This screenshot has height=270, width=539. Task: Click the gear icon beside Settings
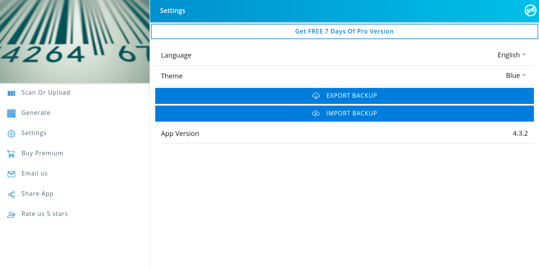tap(11, 134)
